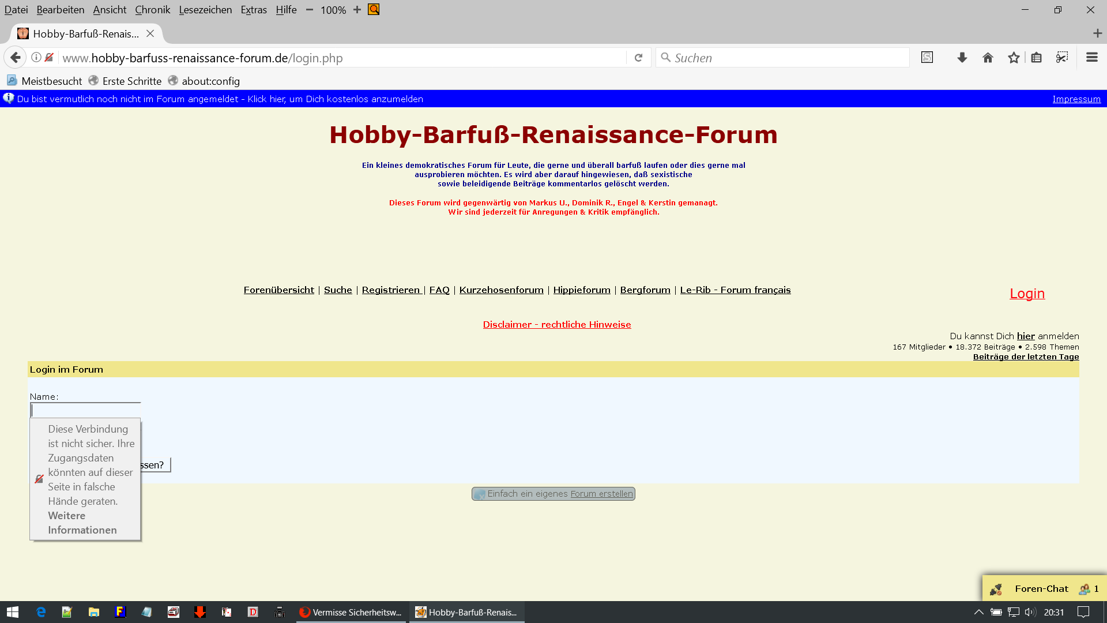Open Disclaimer - rechtliche Hinweise link
The width and height of the screenshot is (1107, 623).
click(556, 325)
